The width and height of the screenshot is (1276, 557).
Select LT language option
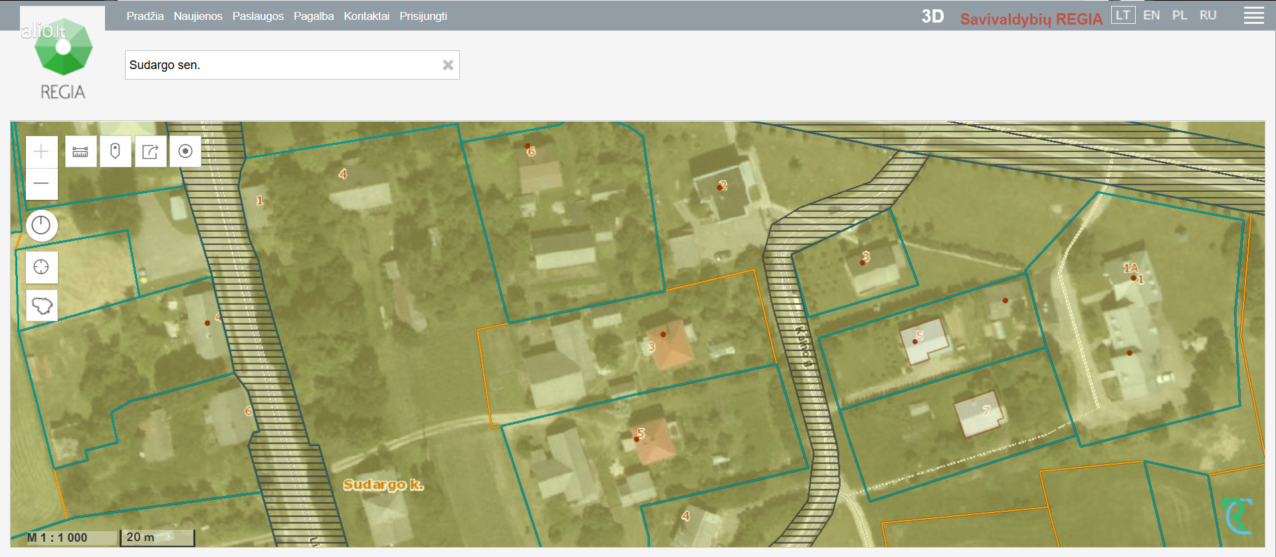pos(1122,15)
